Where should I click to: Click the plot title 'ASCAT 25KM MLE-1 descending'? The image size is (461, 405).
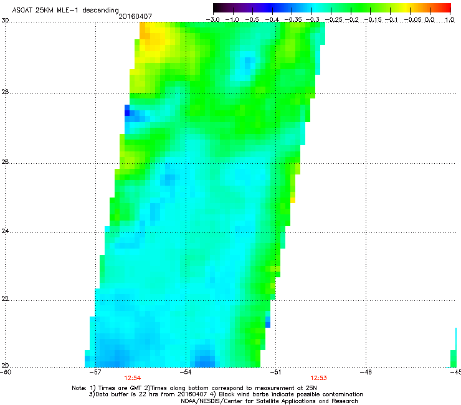pyautogui.click(x=65, y=10)
